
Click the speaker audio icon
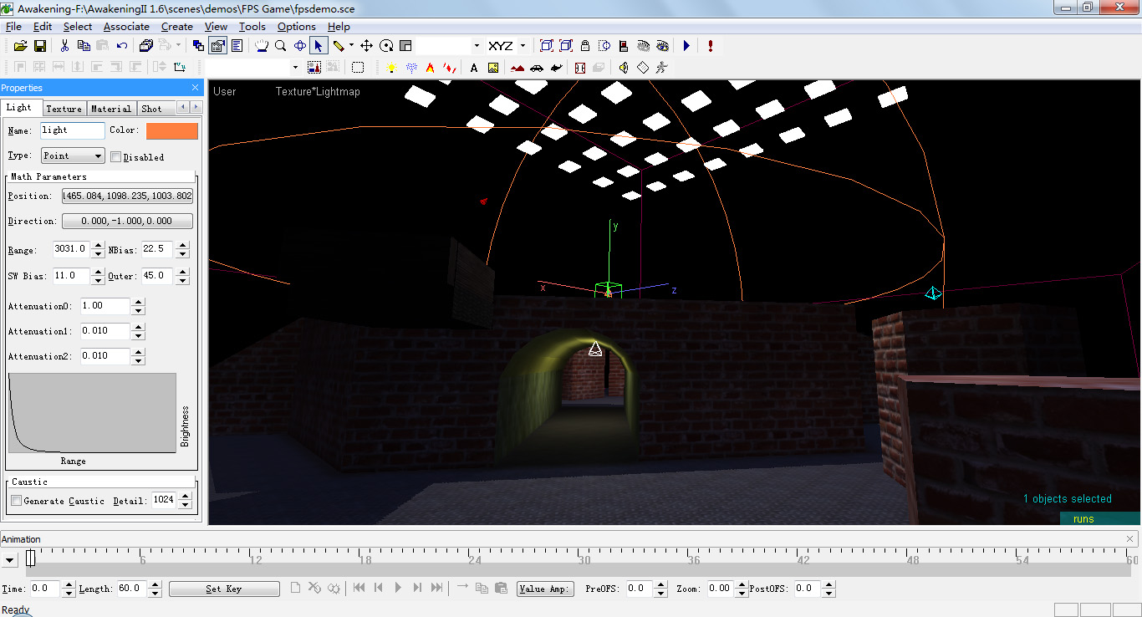pyautogui.click(x=623, y=68)
